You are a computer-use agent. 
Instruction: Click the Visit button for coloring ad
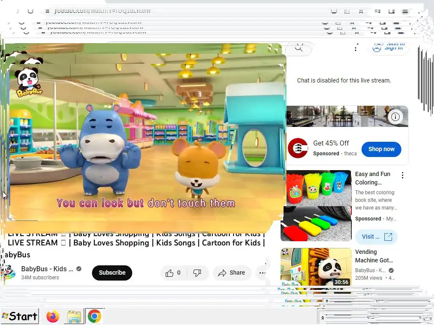coord(376,237)
